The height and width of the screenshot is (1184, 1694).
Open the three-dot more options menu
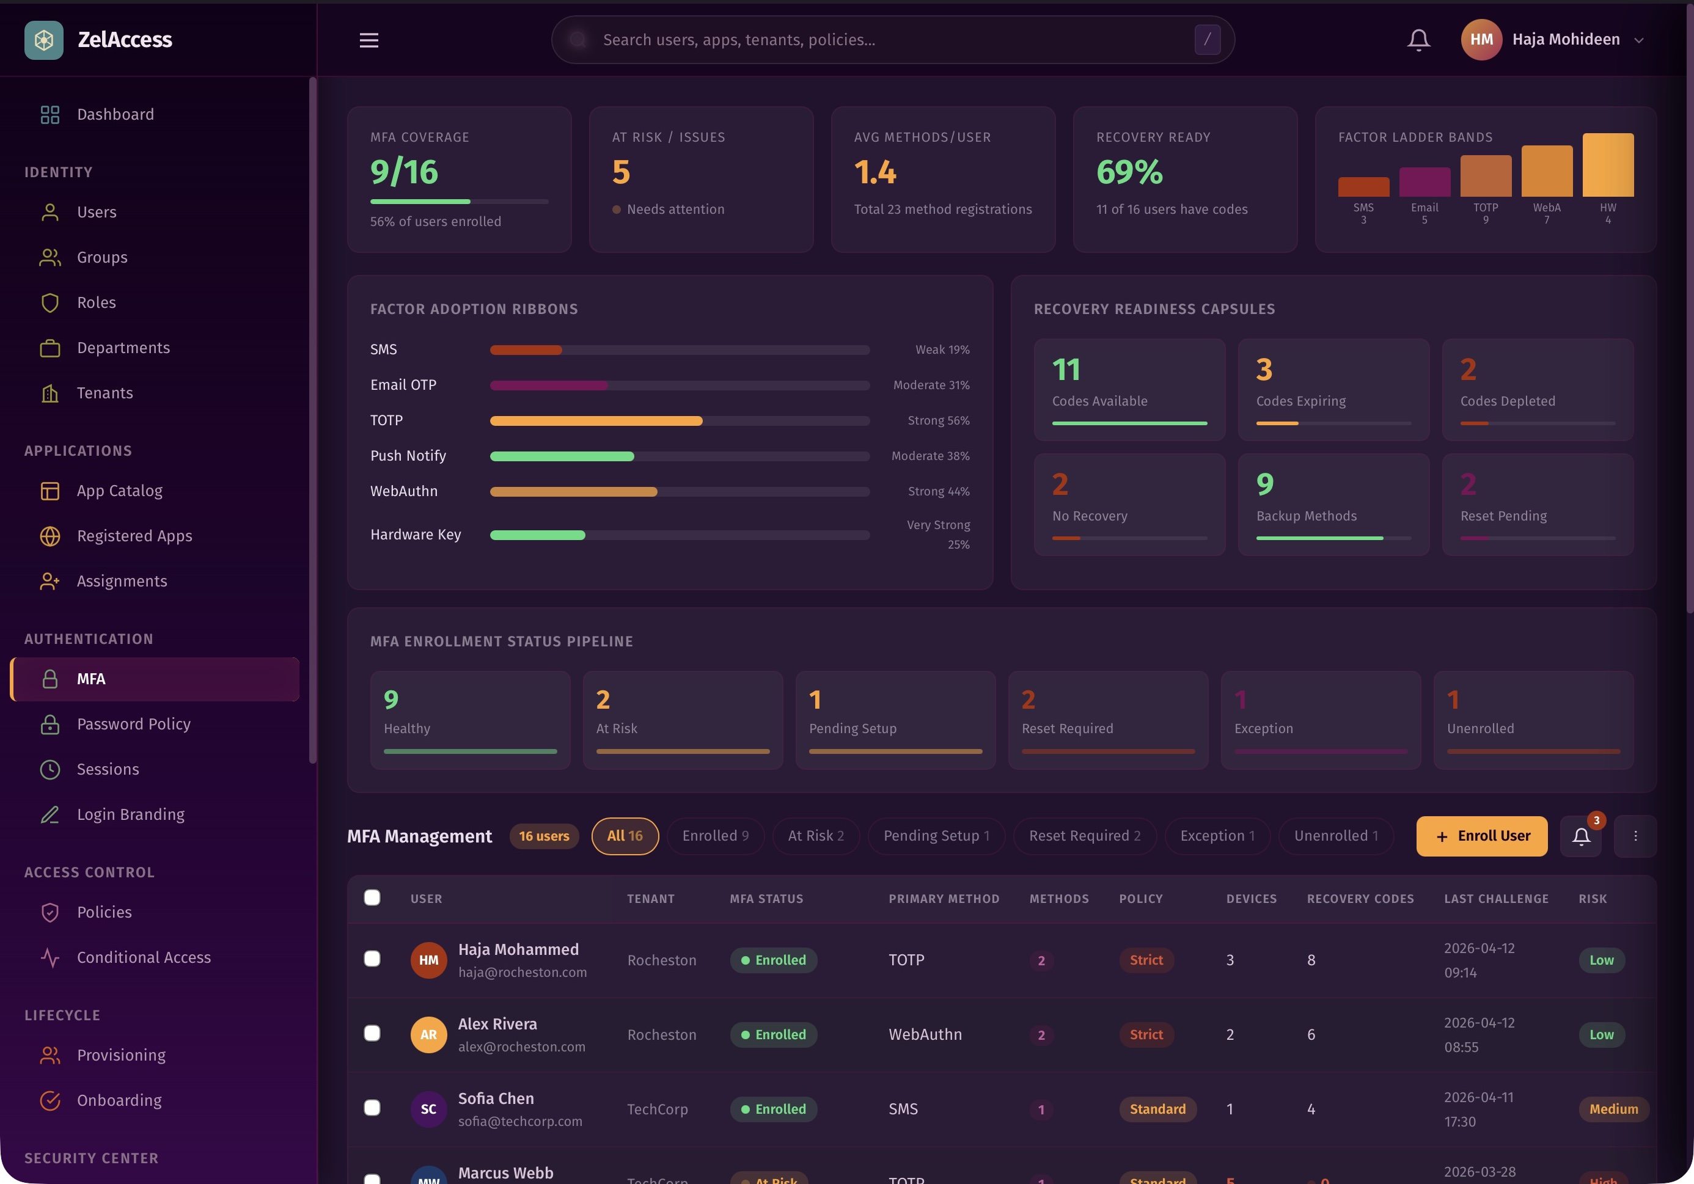pos(1635,836)
